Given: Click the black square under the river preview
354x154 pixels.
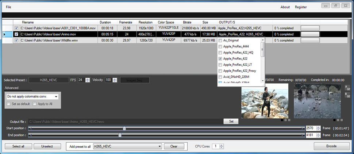Looking at the screenshot, I should click(335, 120).
